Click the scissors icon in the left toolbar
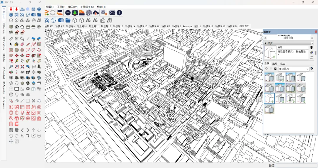This screenshot has height=168, width=318. [x=28, y=94]
